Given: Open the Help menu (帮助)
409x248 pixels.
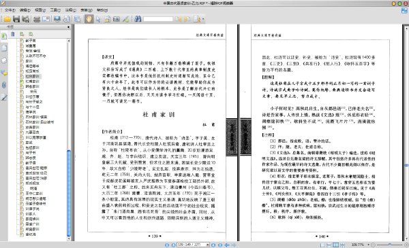Looking at the screenshot, I should 102,10.
